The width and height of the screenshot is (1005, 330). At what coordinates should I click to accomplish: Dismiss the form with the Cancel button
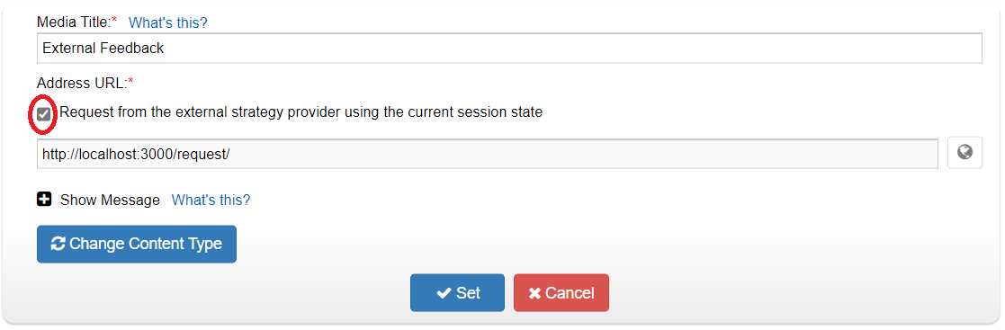pos(561,293)
